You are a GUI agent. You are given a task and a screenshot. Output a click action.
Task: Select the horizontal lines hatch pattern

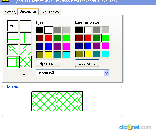pos(13,38)
